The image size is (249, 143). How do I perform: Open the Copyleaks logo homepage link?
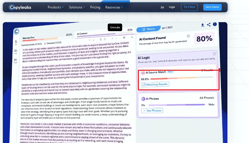20,7
